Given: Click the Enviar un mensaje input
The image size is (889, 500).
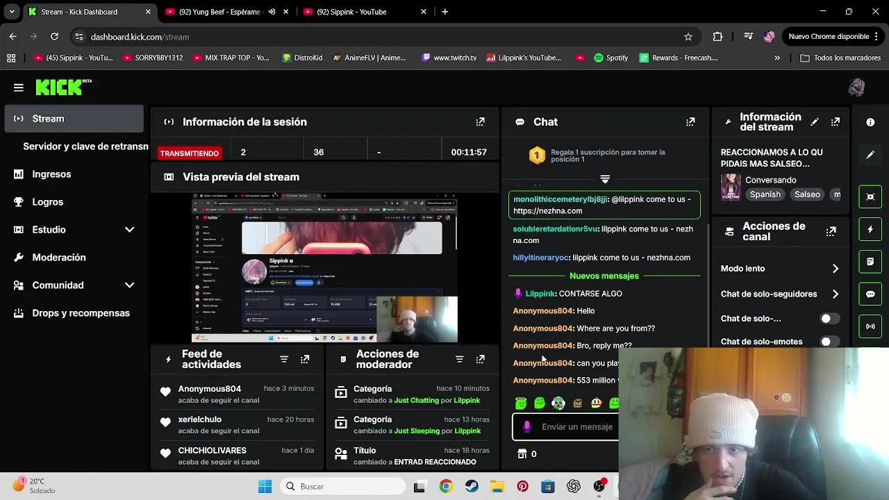Looking at the screenshot, I should tap(576, 427).
